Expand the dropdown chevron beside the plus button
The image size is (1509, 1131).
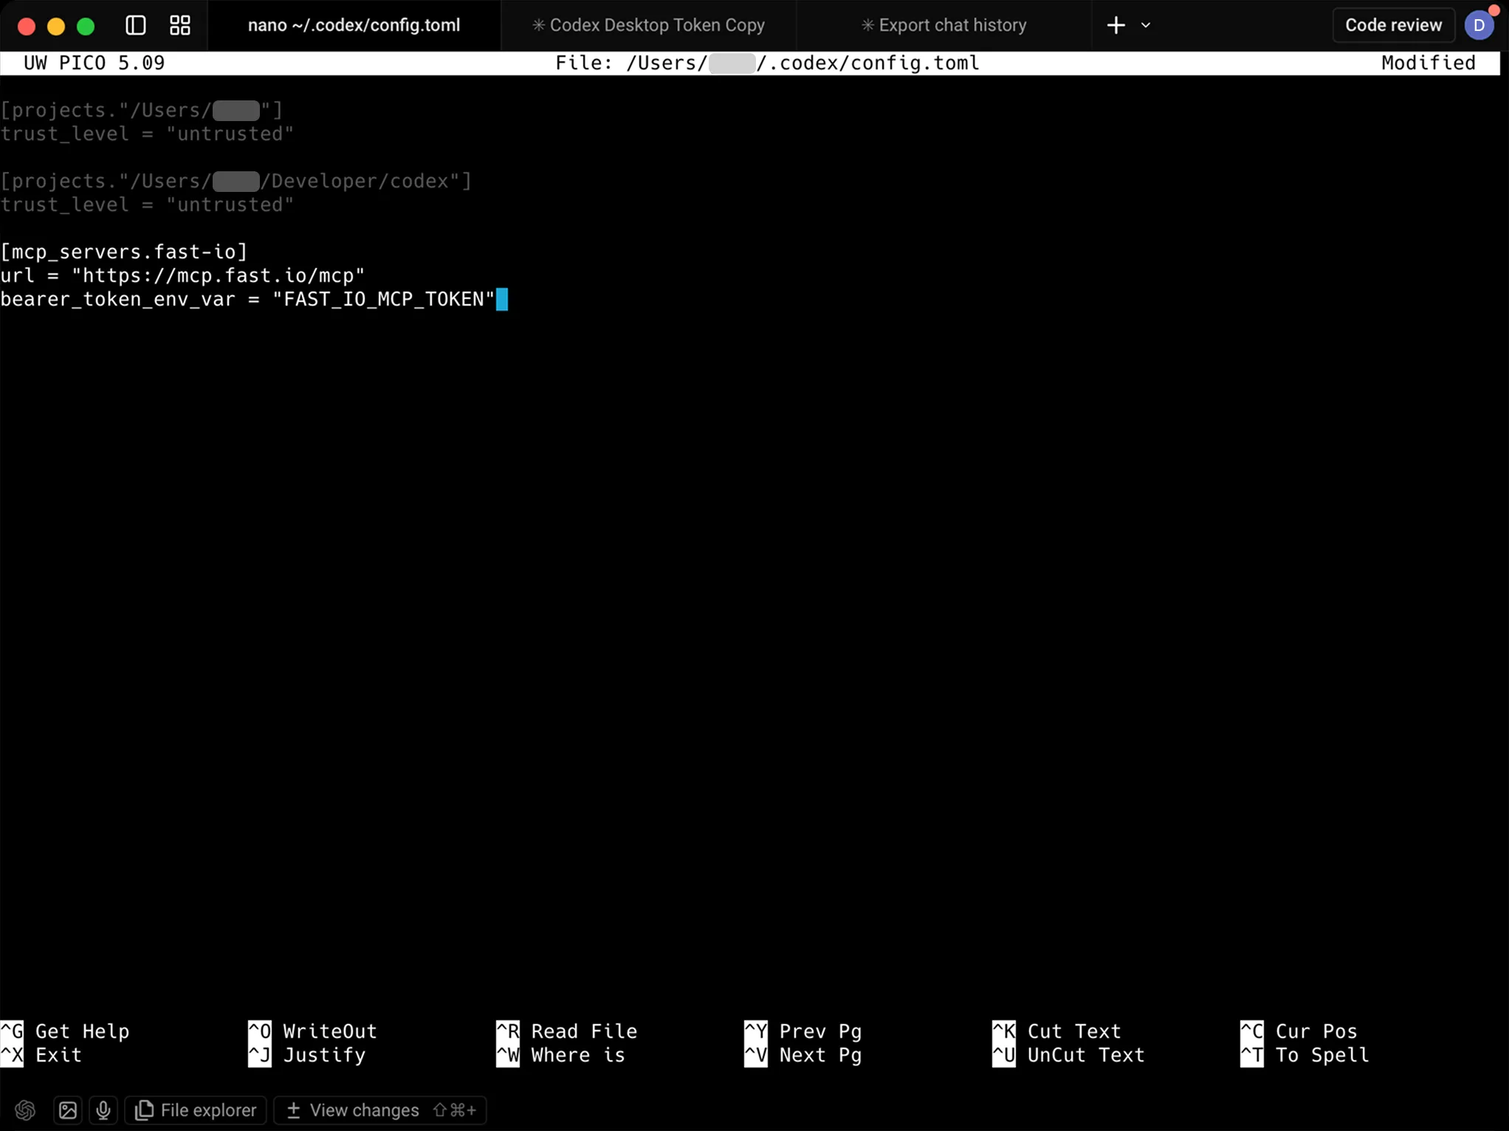(x=1145, y=24)
